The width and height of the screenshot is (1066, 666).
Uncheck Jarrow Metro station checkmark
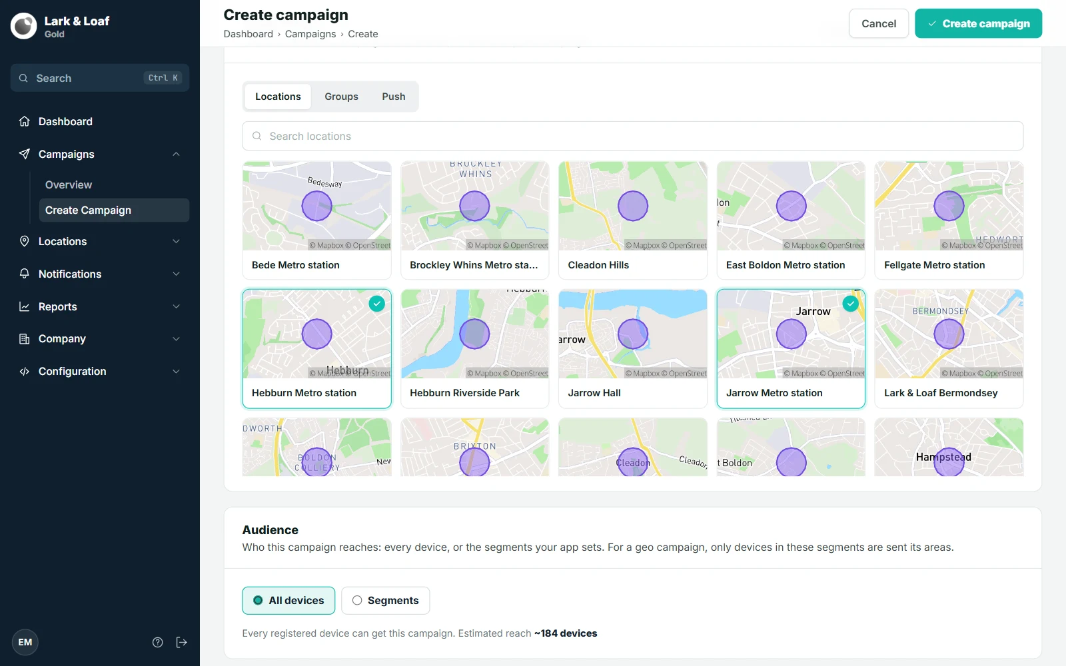click(851, 304)
